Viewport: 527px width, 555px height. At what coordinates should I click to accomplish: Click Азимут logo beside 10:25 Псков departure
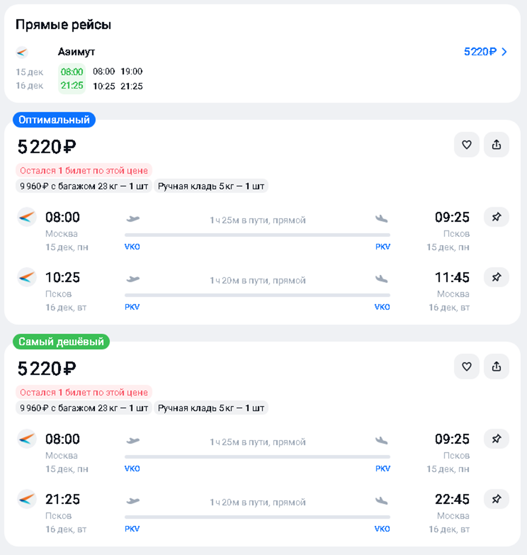click(27, 277)
